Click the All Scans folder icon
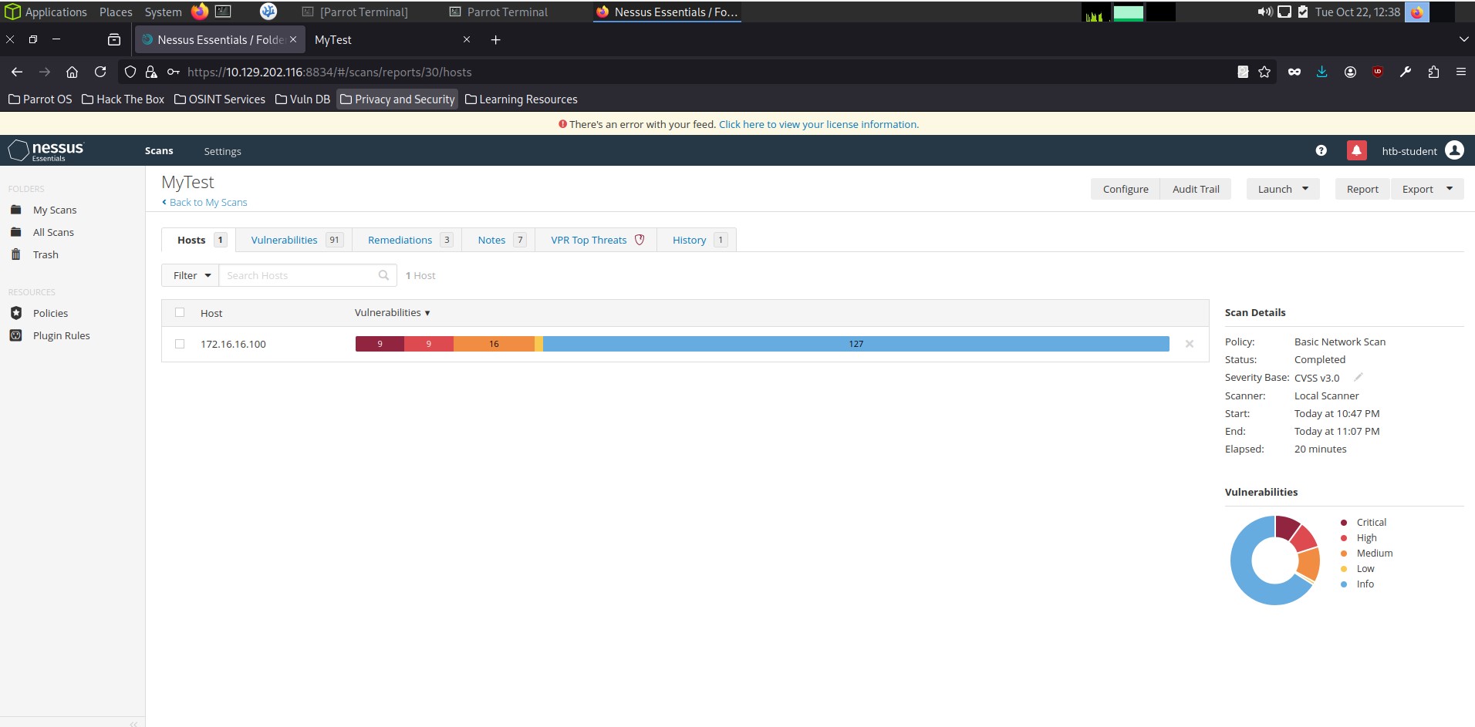Viewport: 1475px width, 727px height. pos(16,232)
